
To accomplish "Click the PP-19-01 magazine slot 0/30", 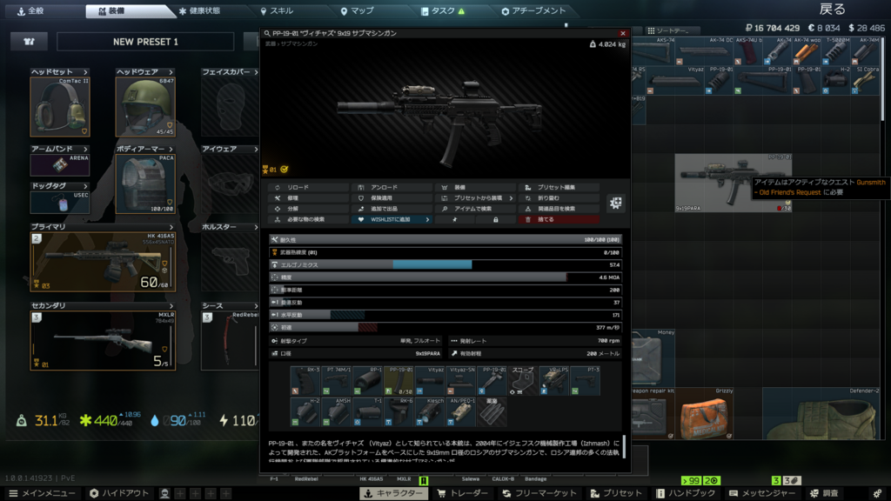I will pyautogui.click(x=399, y=381).
